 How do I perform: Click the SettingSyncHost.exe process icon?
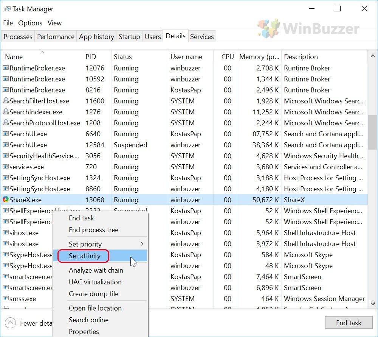[x=5, y=178]
